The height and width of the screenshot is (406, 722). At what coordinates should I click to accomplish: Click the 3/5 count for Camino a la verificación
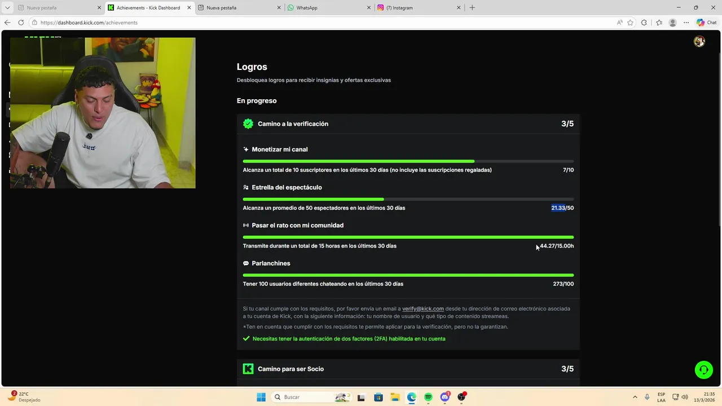coord(567,123)
